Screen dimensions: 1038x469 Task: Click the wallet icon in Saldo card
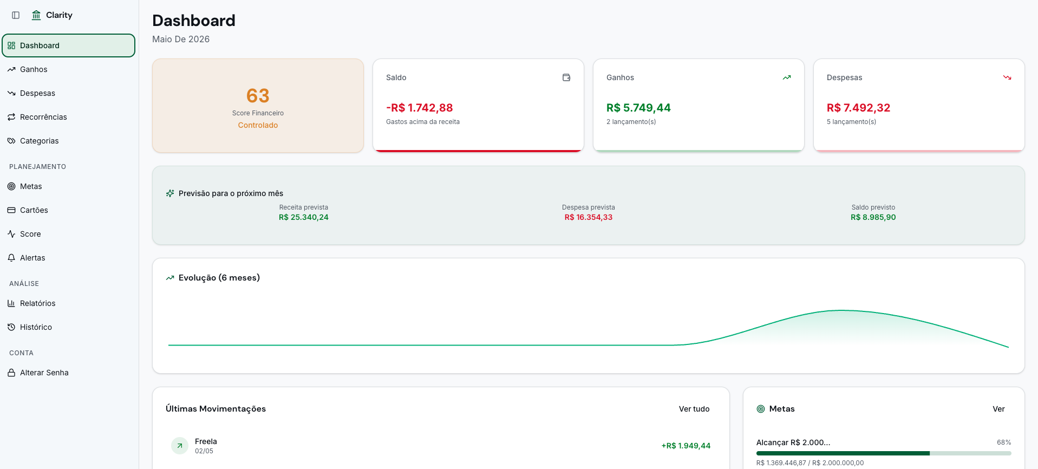coord(566,77)
